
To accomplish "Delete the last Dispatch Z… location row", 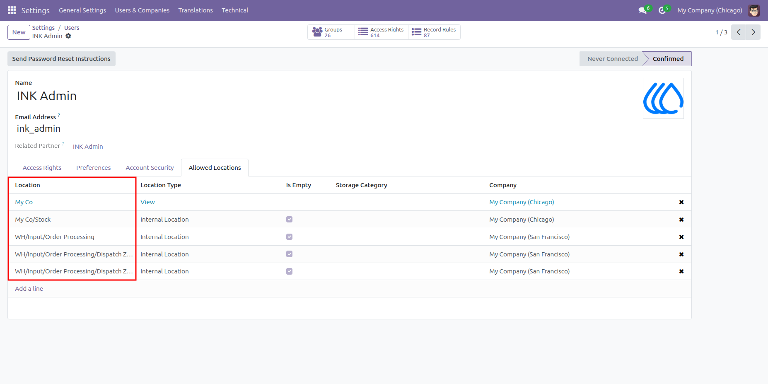I will coord(681,271).
